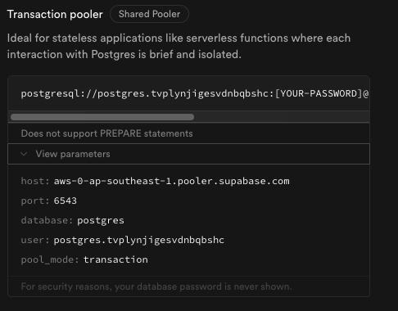The height and width of the screenshot is (311, 398).
Task: Click the Transaction pooler heading
Action: [55, 14]
